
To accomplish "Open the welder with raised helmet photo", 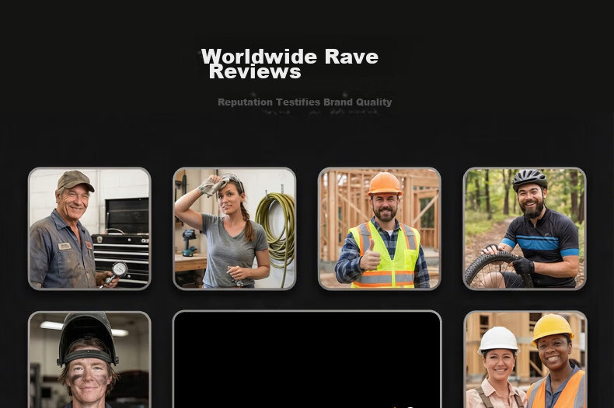I will [89, 360].
